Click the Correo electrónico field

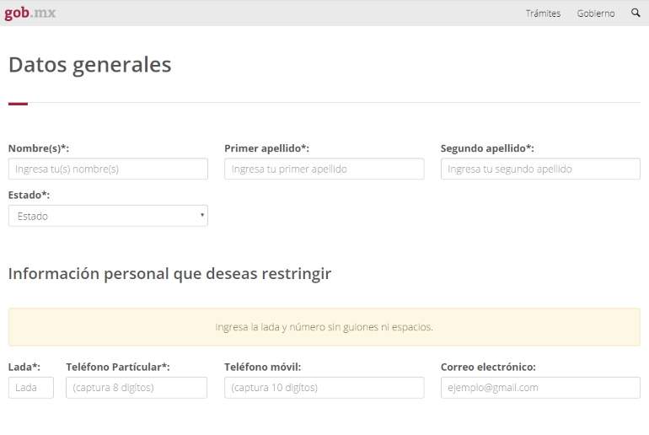(540, 388)
